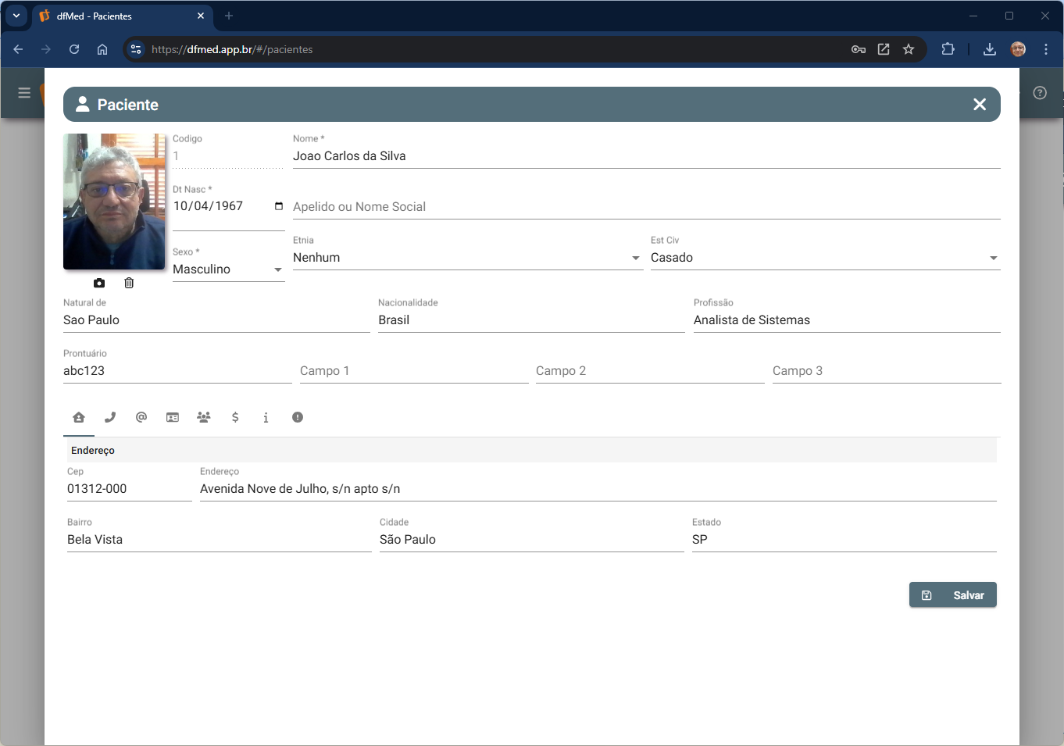Image resolution: width=1064 pixels, height=746 pixels.
Task: Open browser extensions puzzle icon
Action: 948,49
